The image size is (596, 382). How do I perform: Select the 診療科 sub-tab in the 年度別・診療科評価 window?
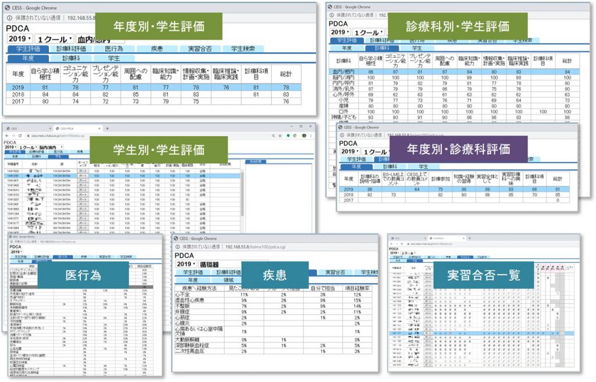(x=390, y=167)
